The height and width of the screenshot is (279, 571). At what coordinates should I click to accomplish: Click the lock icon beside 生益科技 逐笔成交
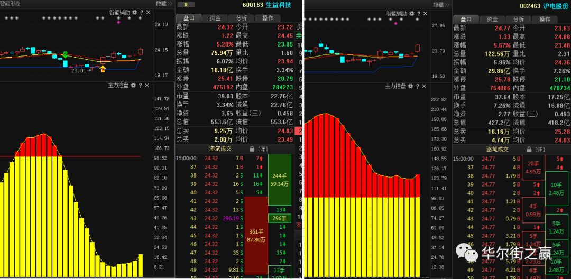252,149
